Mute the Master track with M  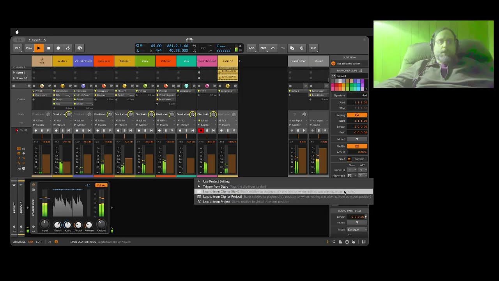coord(326,130)
